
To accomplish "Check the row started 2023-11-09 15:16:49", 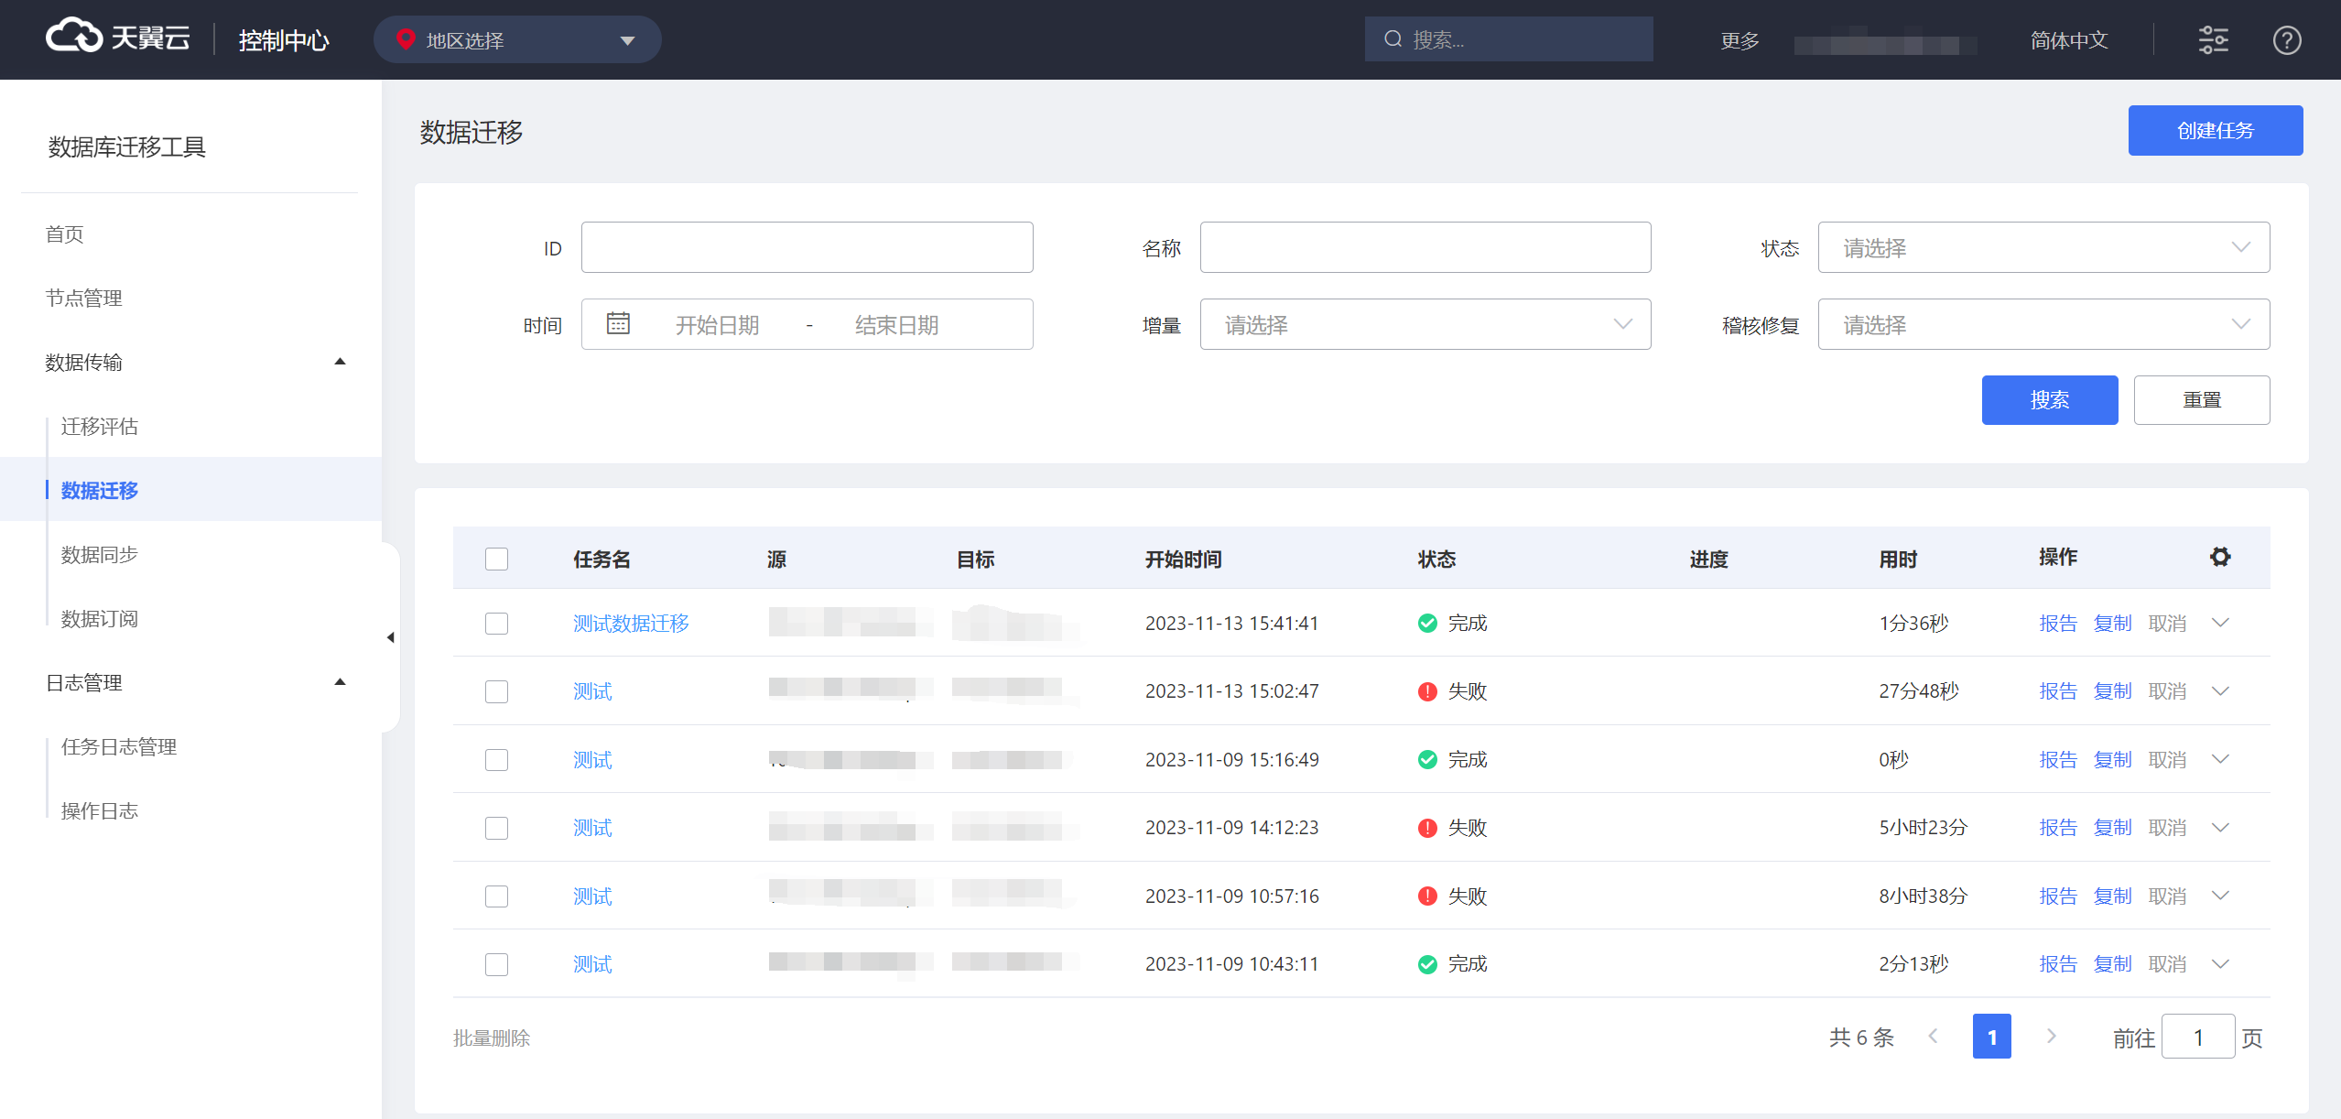I will 496,760.
